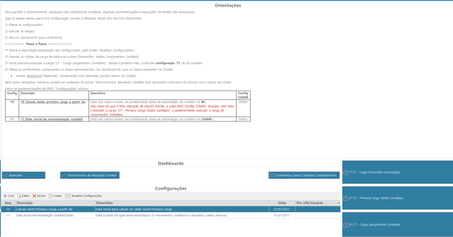Sort grid by Descrição column header
This screenshot has height=237, width=453.
coord(55,203)
